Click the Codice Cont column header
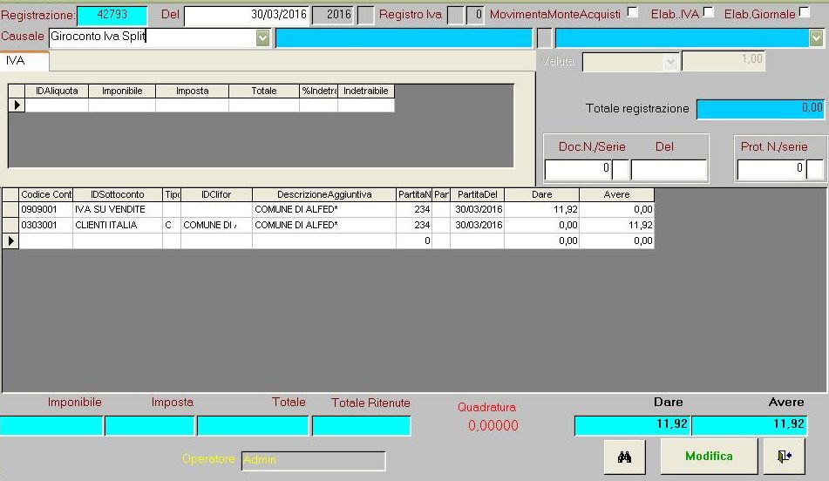829x481 pixels. (x=46, y=194)
